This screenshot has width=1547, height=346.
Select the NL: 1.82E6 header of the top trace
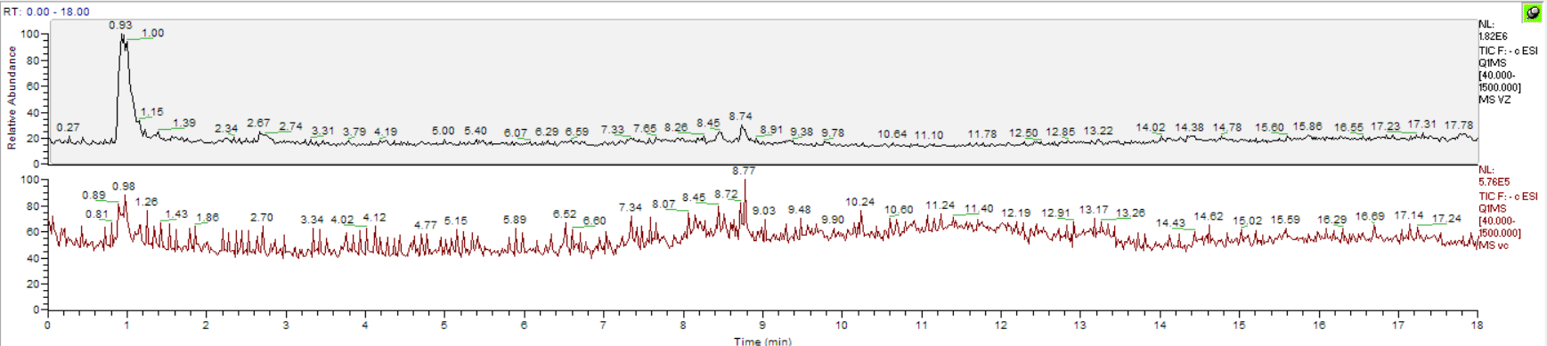coord(1493,31)
